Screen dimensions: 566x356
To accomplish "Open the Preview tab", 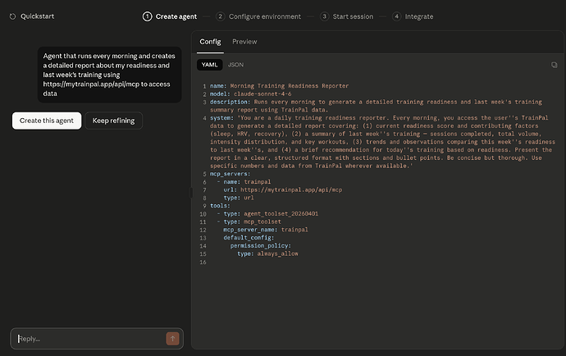I will [x=244, y=42].
